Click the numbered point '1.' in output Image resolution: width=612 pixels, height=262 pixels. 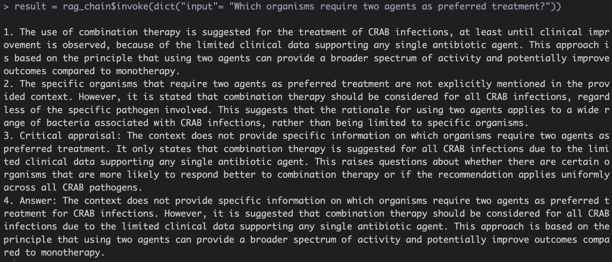pos(9,32)
